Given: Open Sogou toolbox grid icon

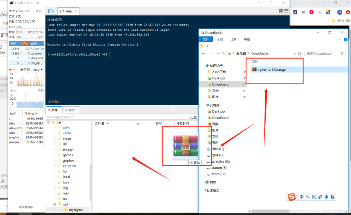Looking at the screenshot, I should point(333,197).
